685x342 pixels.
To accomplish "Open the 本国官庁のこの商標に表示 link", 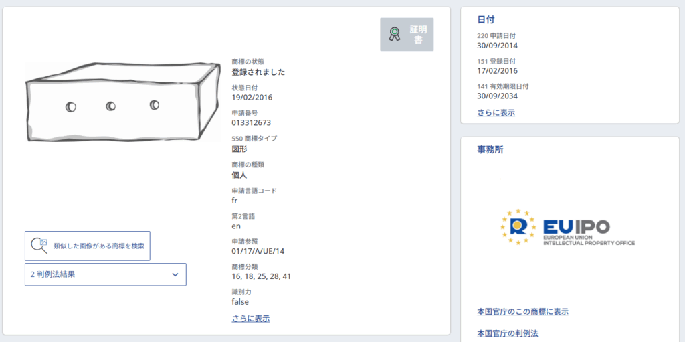I will click(x=522, y=311).
